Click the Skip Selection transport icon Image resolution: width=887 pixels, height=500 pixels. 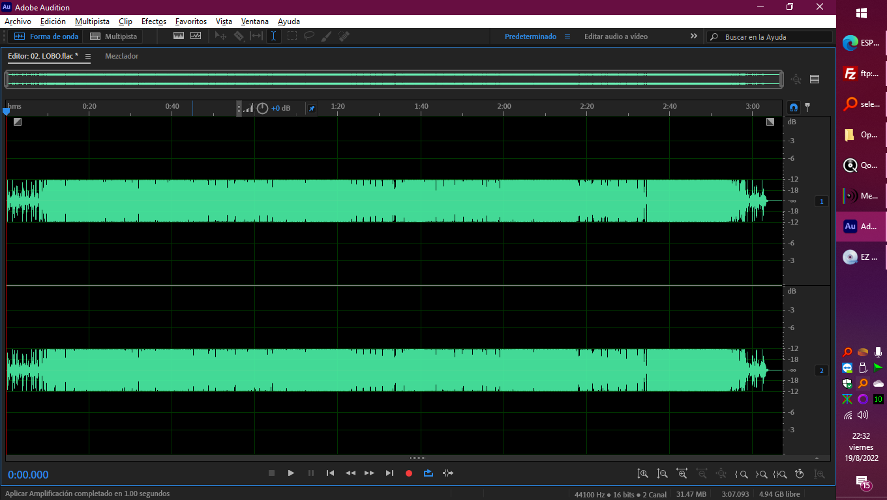447,473
